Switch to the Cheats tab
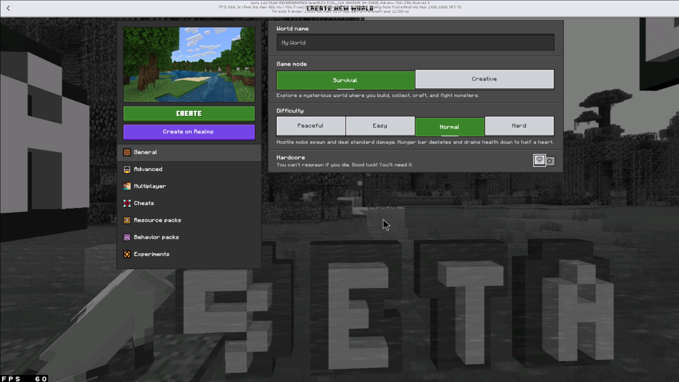 click(189, 203)
